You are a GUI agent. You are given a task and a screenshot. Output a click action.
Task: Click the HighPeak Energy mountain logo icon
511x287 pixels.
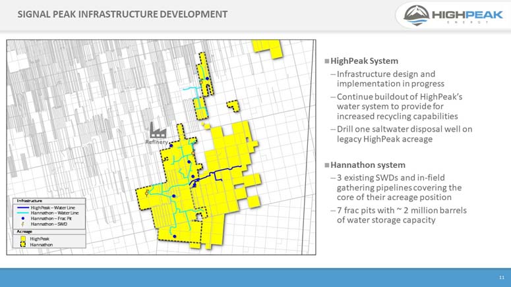click(417, 15)
